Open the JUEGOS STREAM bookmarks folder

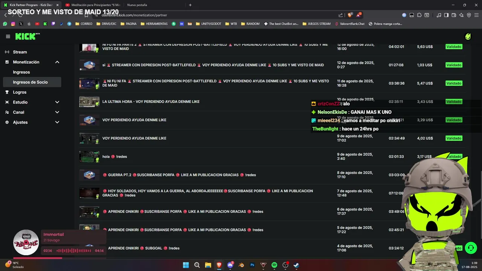[x=316, y=24]
